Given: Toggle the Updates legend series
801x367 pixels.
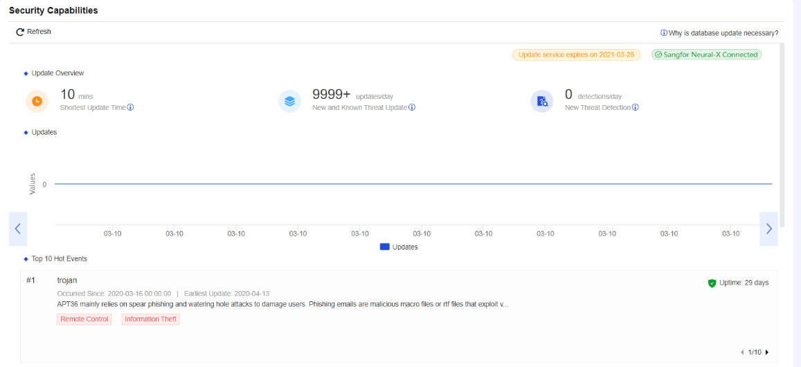Looking at the screenshot, I should 399,247.
